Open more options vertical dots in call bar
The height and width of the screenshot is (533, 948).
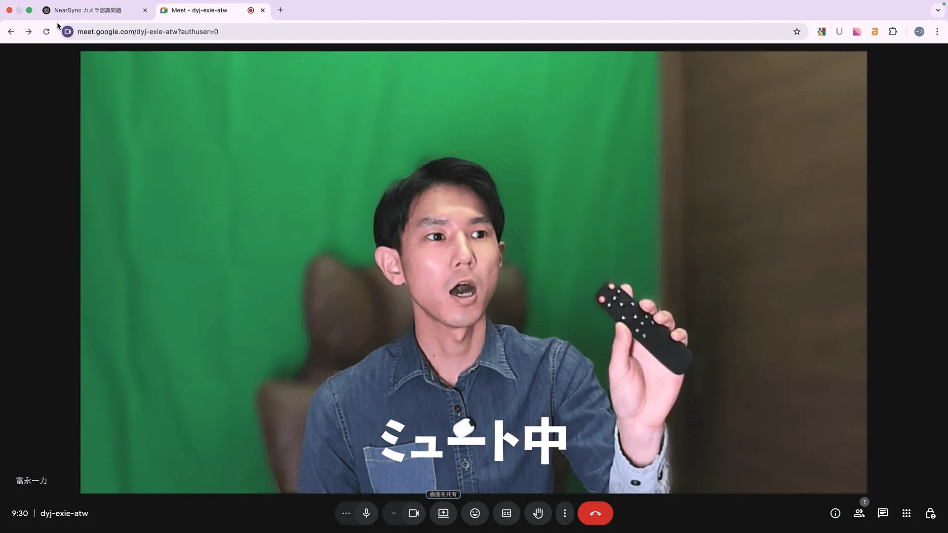point(565,513)
